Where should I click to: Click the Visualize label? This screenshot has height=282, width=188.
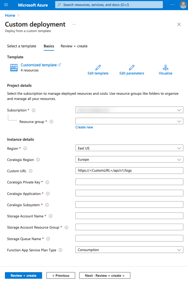(165, 73)
